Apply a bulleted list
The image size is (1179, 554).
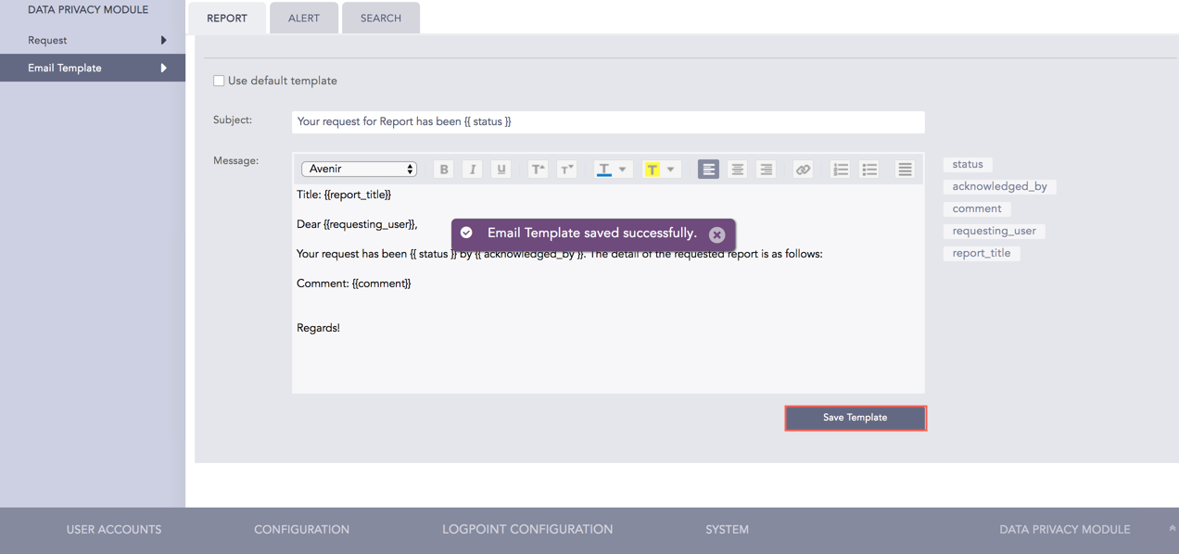click(x=868, y=169)
